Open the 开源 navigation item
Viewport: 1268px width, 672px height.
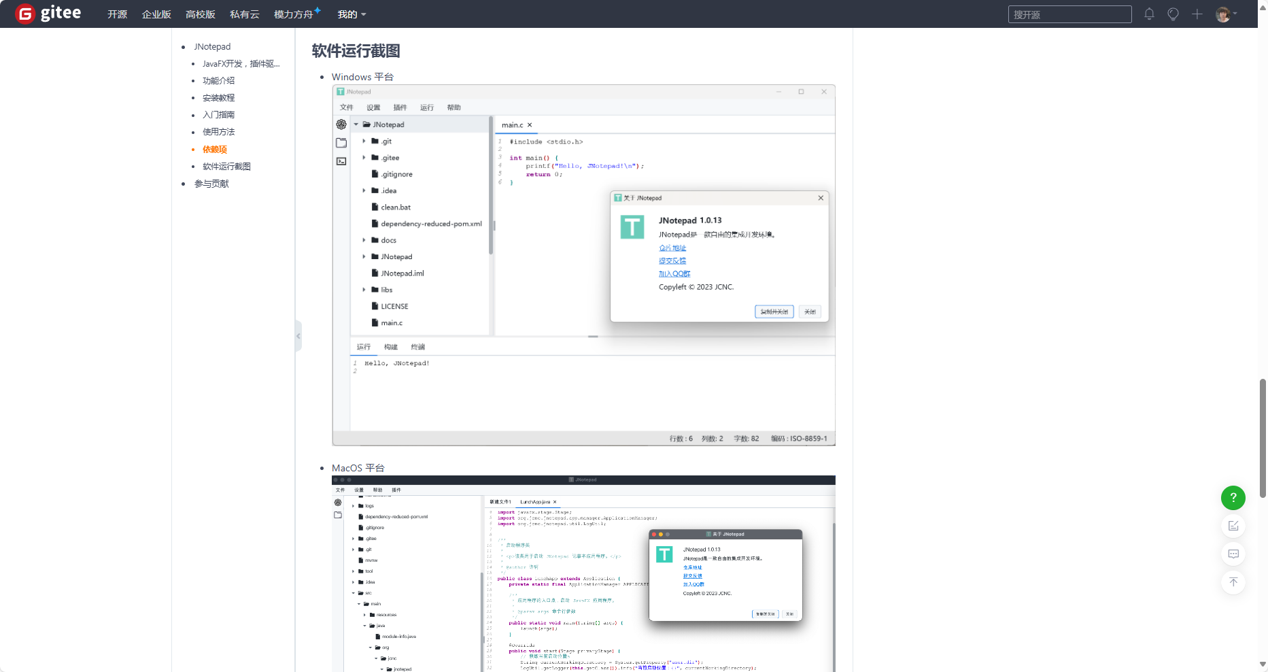point(117,14)
